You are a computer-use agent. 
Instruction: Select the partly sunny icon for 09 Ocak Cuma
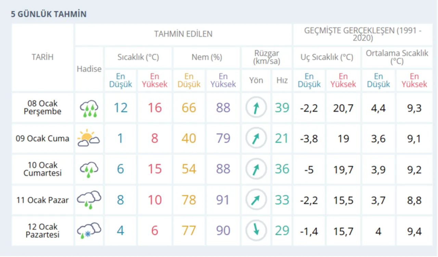coord(89,138)
